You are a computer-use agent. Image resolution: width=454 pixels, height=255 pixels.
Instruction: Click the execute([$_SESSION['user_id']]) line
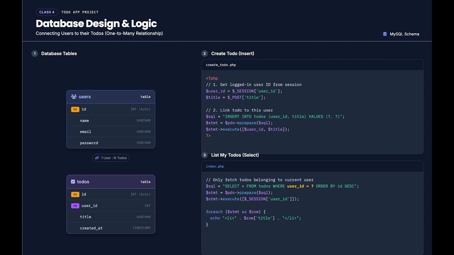point(253,199)
